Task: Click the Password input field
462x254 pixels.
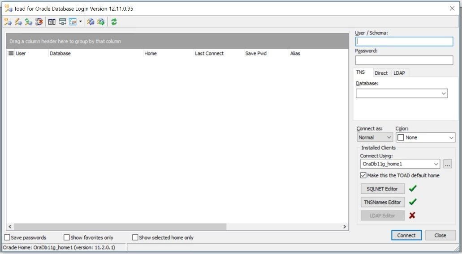Action: [404, 60]
